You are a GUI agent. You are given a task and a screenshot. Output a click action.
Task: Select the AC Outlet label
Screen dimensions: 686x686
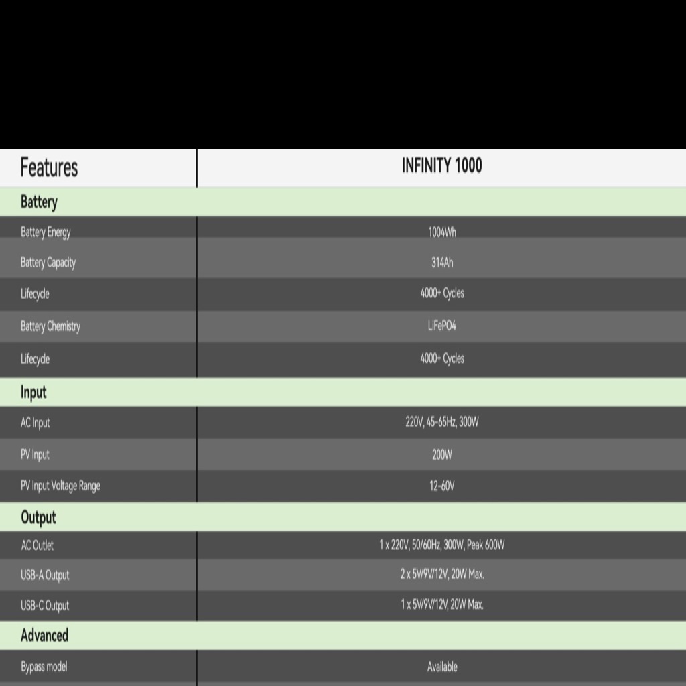click(38, 545)
